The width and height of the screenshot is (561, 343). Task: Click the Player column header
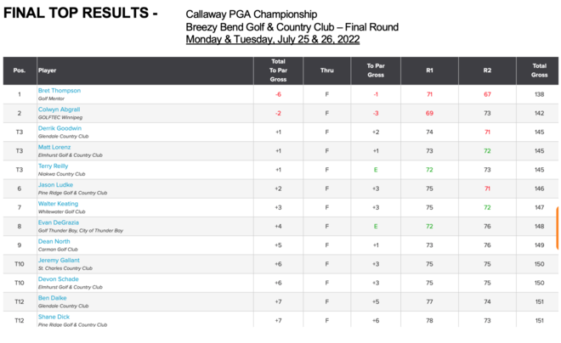48,70
